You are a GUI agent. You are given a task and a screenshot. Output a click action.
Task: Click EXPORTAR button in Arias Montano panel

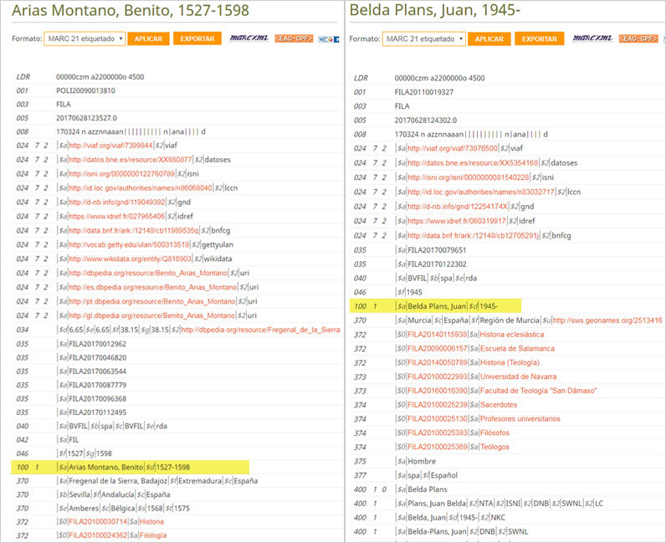click(x=197, y=38)
